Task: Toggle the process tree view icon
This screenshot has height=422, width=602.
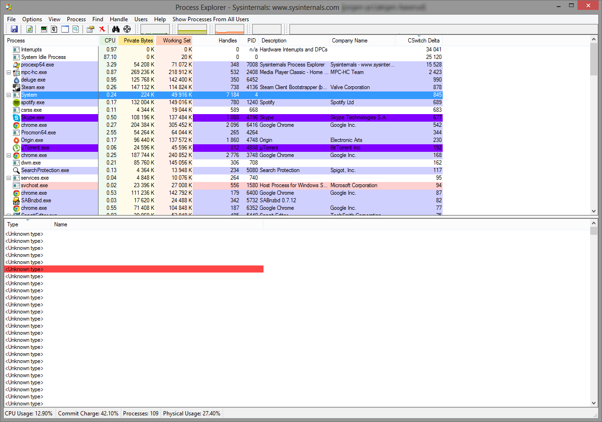Action: pos(55,29)
